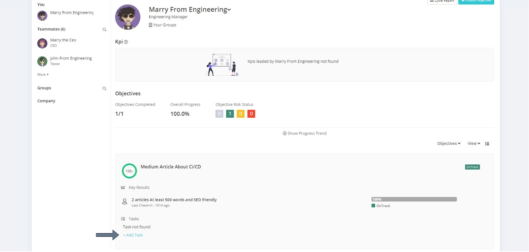Image resolution: width=529 pixels, height=252 pixels.
Task: Click the Teammates search magnifier icon
Action: click(104, 30)
